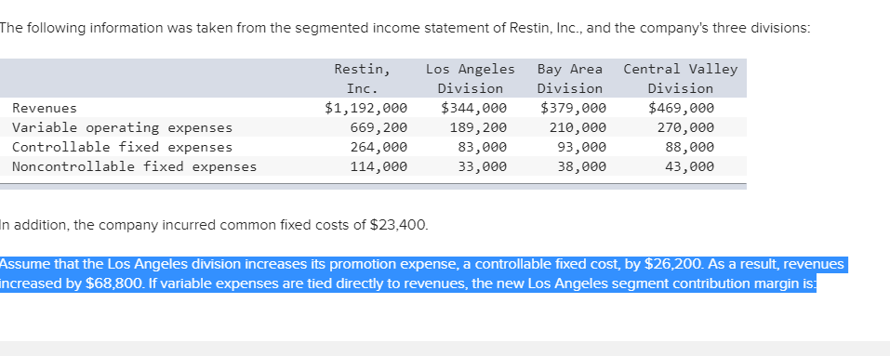Select the 83,000 controllable fixed cell
Image resolution: width=890 pixels, height=356 pixels.
483,147
